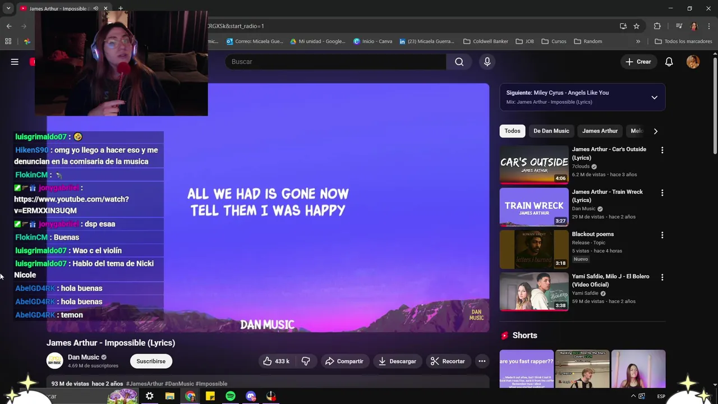This screenshot has width=718, height=404.
Task: Open the 'are you fast rapper??' Short
Action: [x=526, y=369]
